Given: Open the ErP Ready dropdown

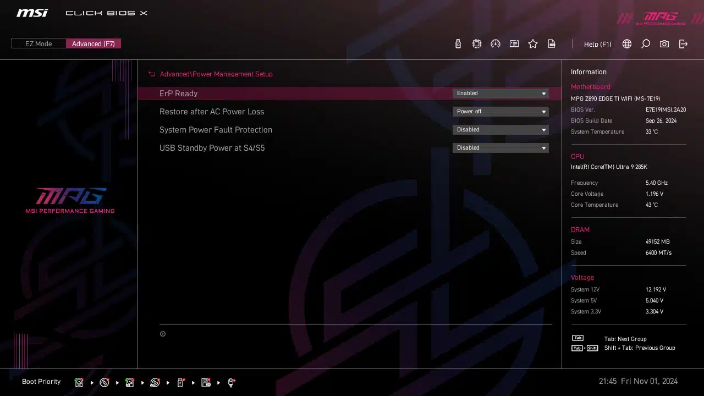Looking at the screenshot, I should click(x=501, y=94).
